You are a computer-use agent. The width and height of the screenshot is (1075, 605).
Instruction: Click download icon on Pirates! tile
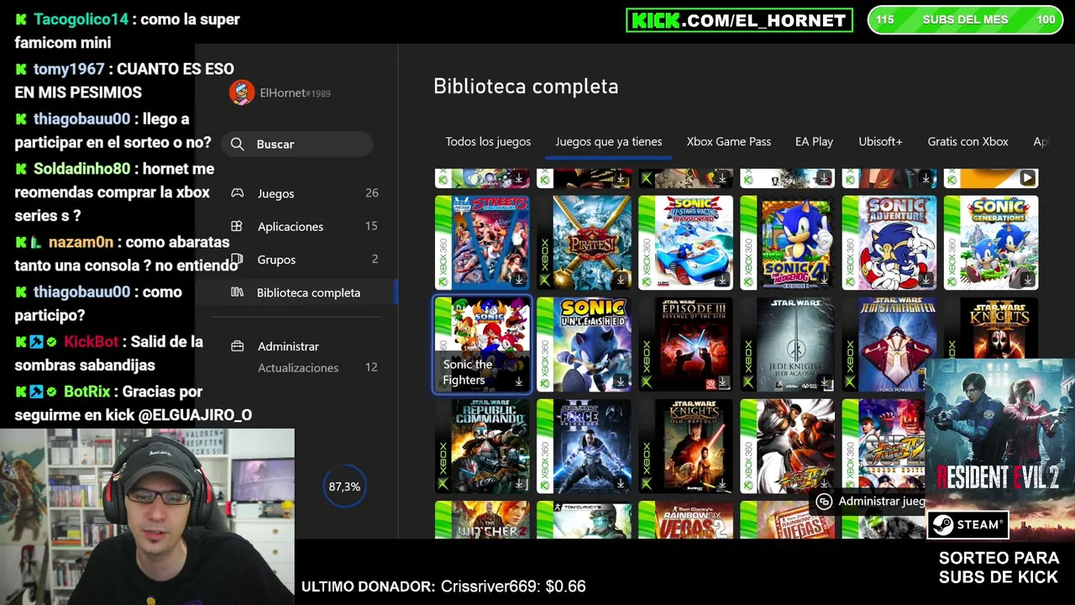pyautogui.click(x=620, y=279)
